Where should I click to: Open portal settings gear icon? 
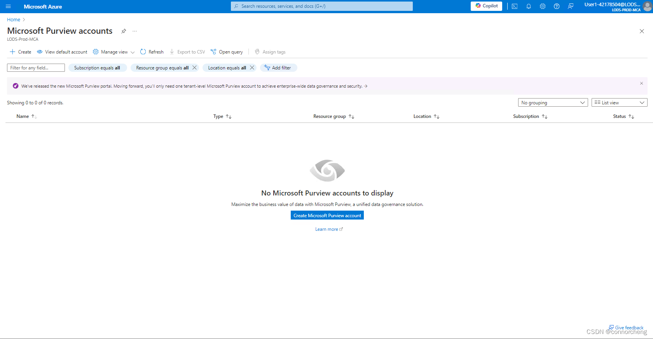coord(543,6)
